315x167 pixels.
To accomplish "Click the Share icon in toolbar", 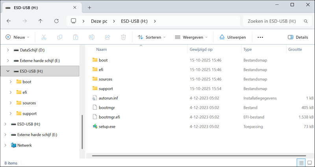I will pos(107,37).
